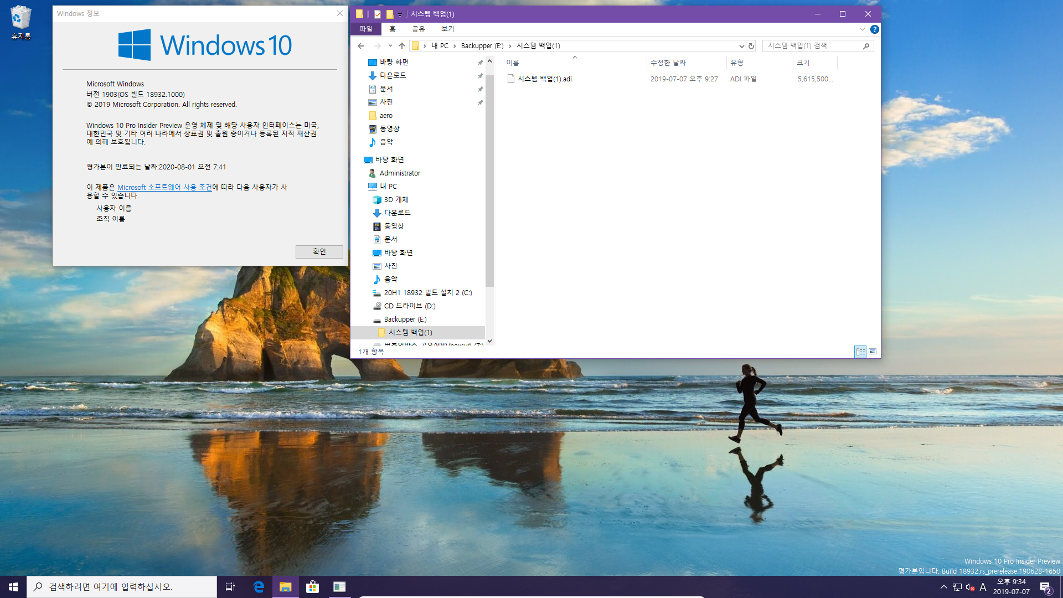Click 확인 in Windows 정보 dialog
The height and width of the screenshot is (598, 1063).
319,252
